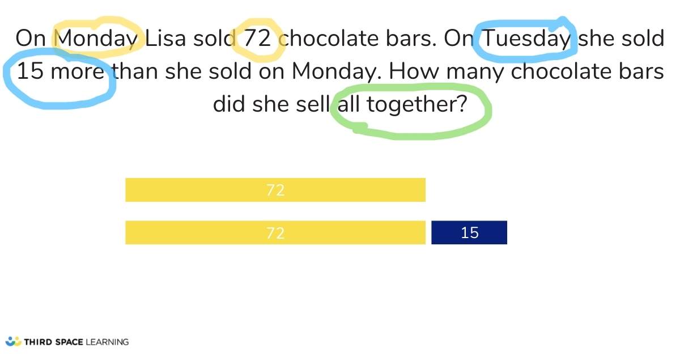
Task: Select the lower yellow 72 bar
Action: coord(275,232)
